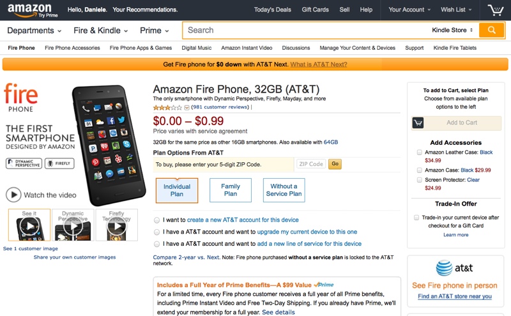Click the orange search magnifier button
This screenshot has width=511, height=316.
(x=491, y=30)
